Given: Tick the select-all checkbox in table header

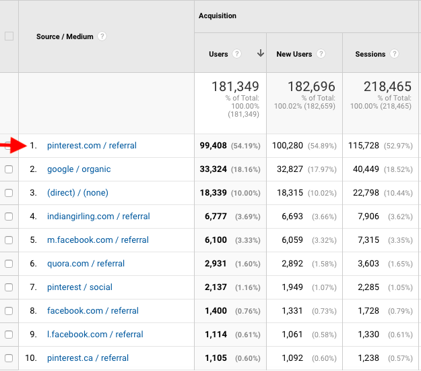Looking at the screenshot, I should 9,36.
